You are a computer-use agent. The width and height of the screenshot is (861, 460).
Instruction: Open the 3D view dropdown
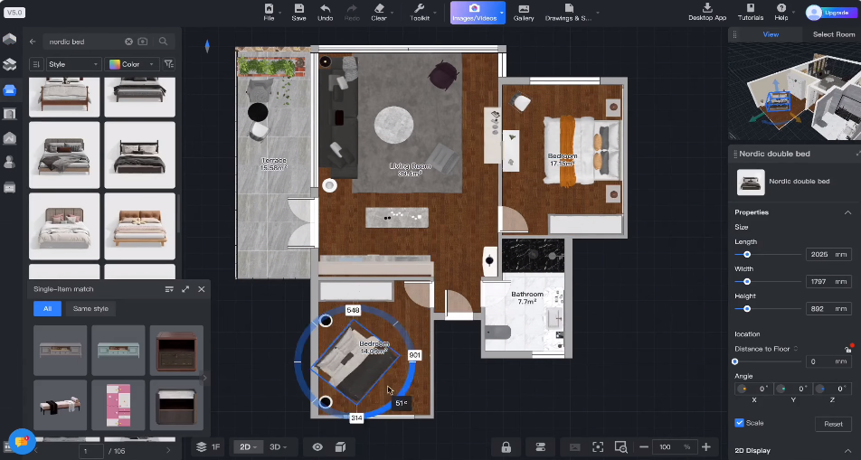coord(278,446)
